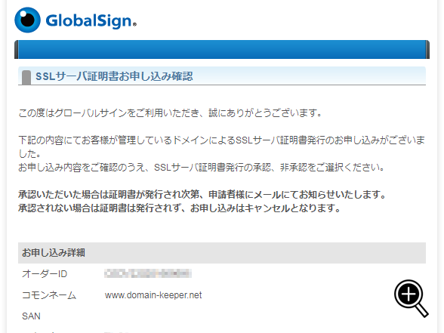Click the blurred order ID value
This screenshot has width=444, height=333.
[148, 273]
